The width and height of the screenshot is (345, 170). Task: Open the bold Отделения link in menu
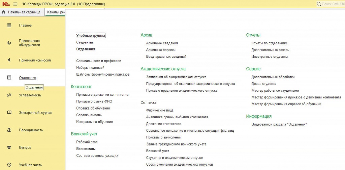tap(86, 49)
